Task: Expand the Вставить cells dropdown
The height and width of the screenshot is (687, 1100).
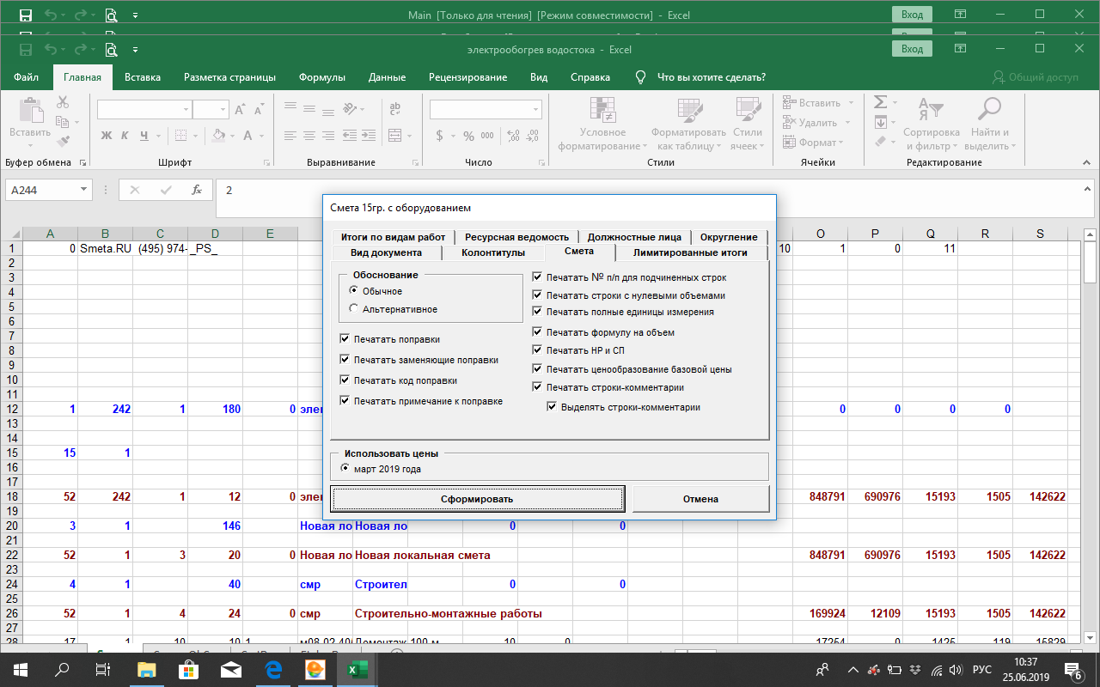Action: tap(852, 103)
